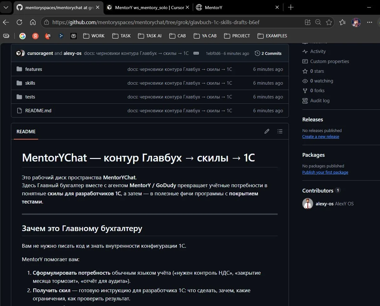380x306 pixels.
Task: Click Publish your first package
Action: point(325,172)
